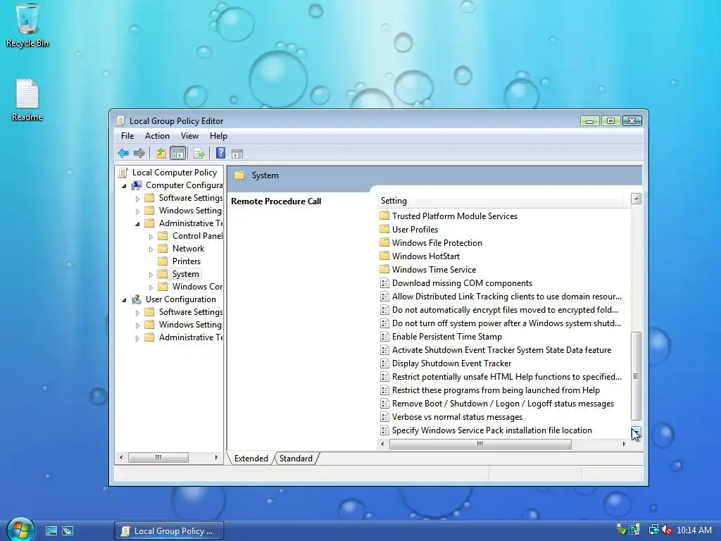
Task: Select Allow Distributed Link Tracking clients setting
Action: (x=506, y=297)
